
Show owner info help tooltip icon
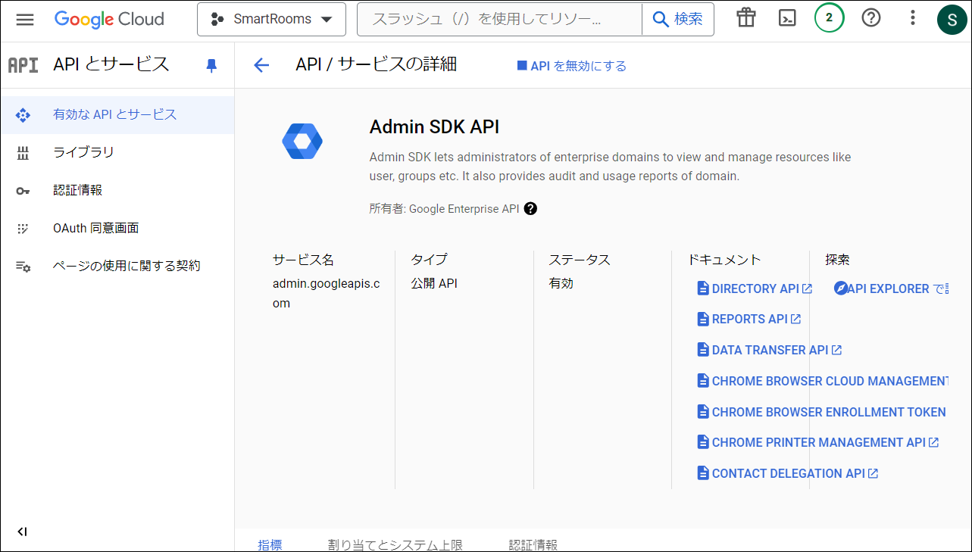530,209
